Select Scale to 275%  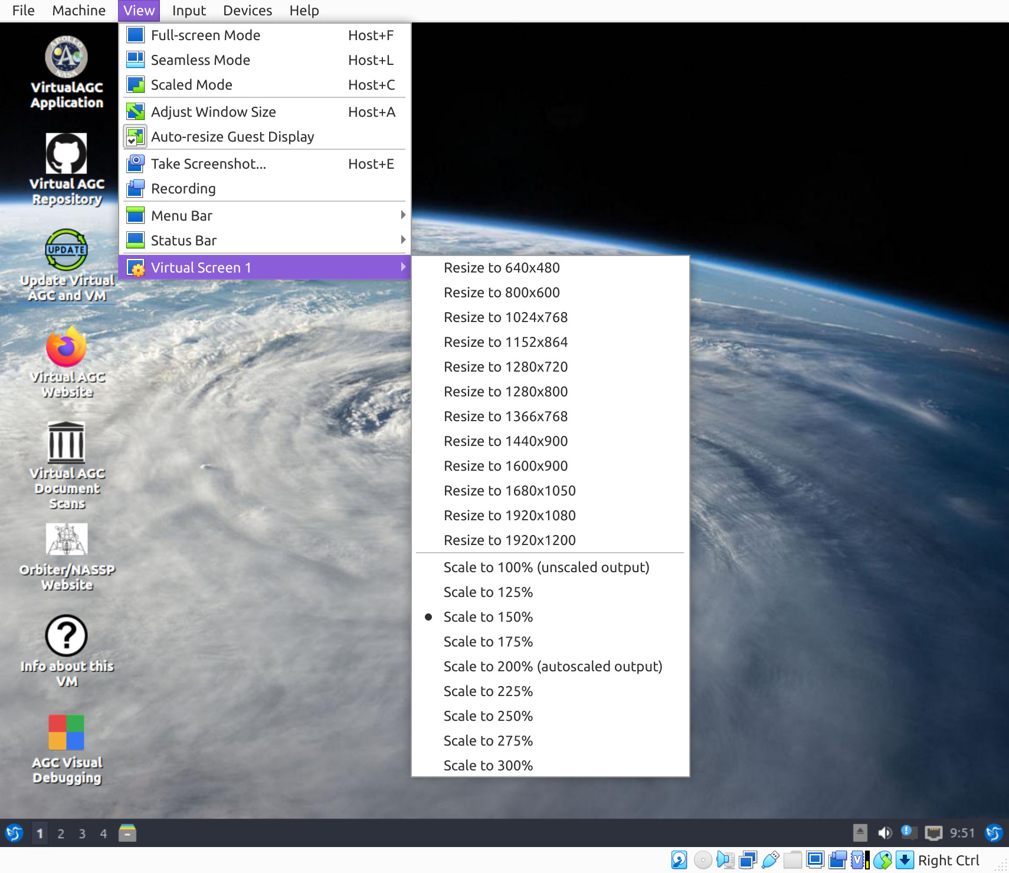(x=550, y=741)
